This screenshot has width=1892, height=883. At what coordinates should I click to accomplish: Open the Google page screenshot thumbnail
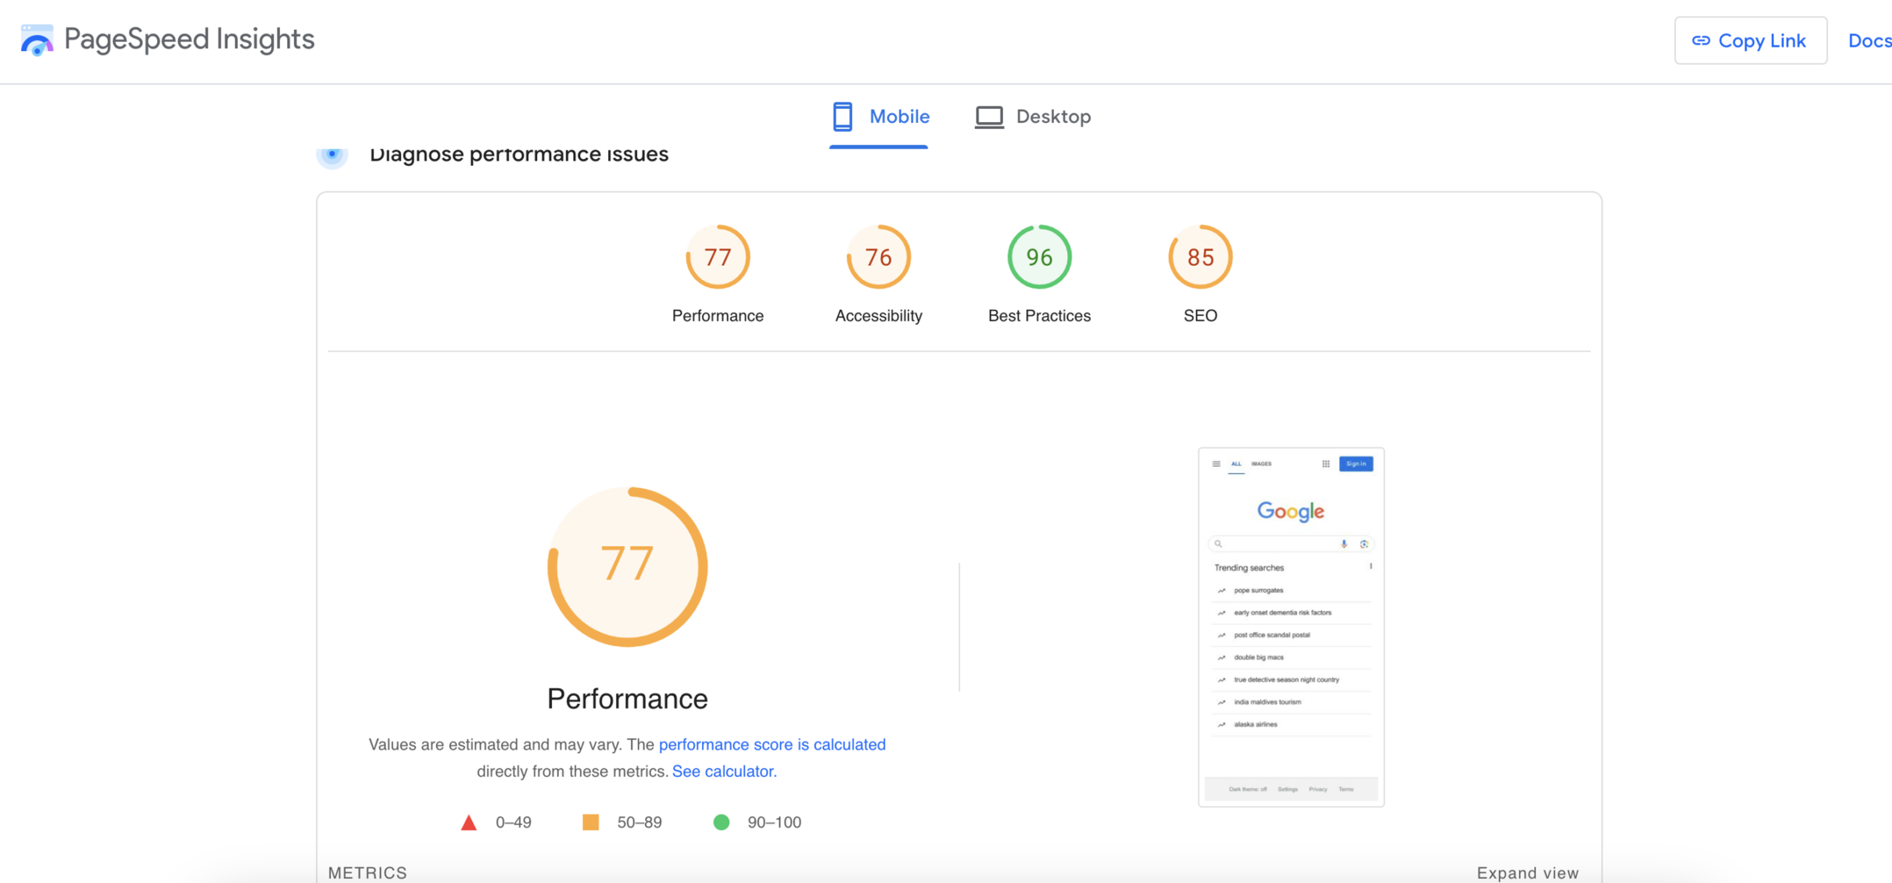pyautogui.click(x=1290, y=627)
